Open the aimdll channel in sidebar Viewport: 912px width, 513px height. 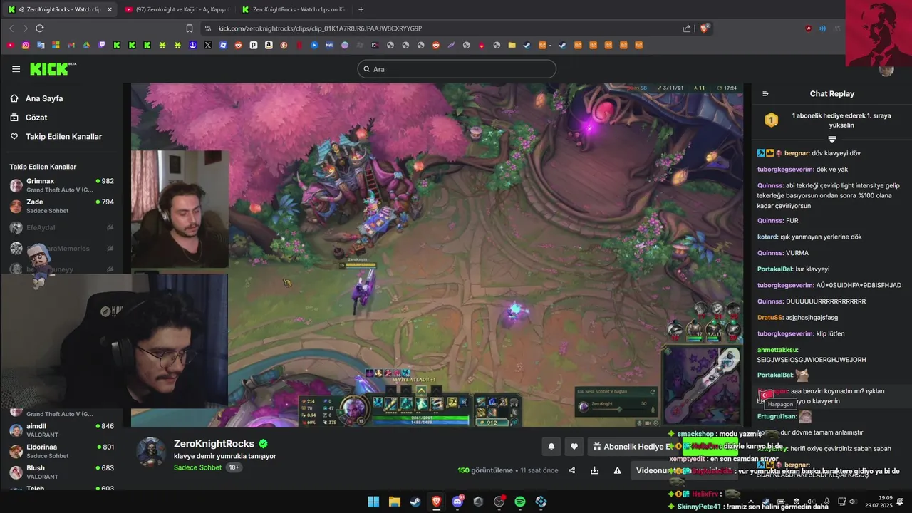click(61, 430)
